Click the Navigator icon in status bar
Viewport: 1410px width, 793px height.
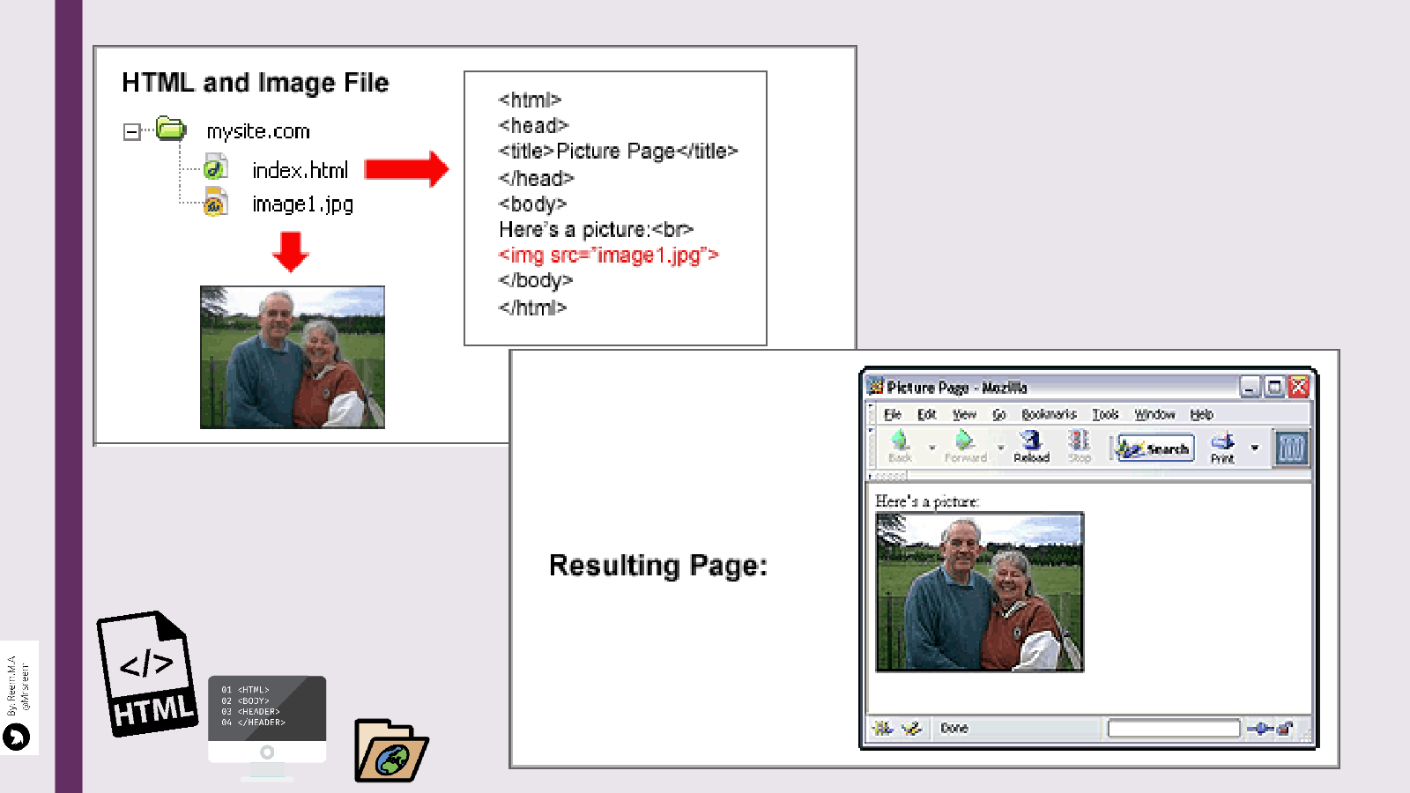click(882, 728)
